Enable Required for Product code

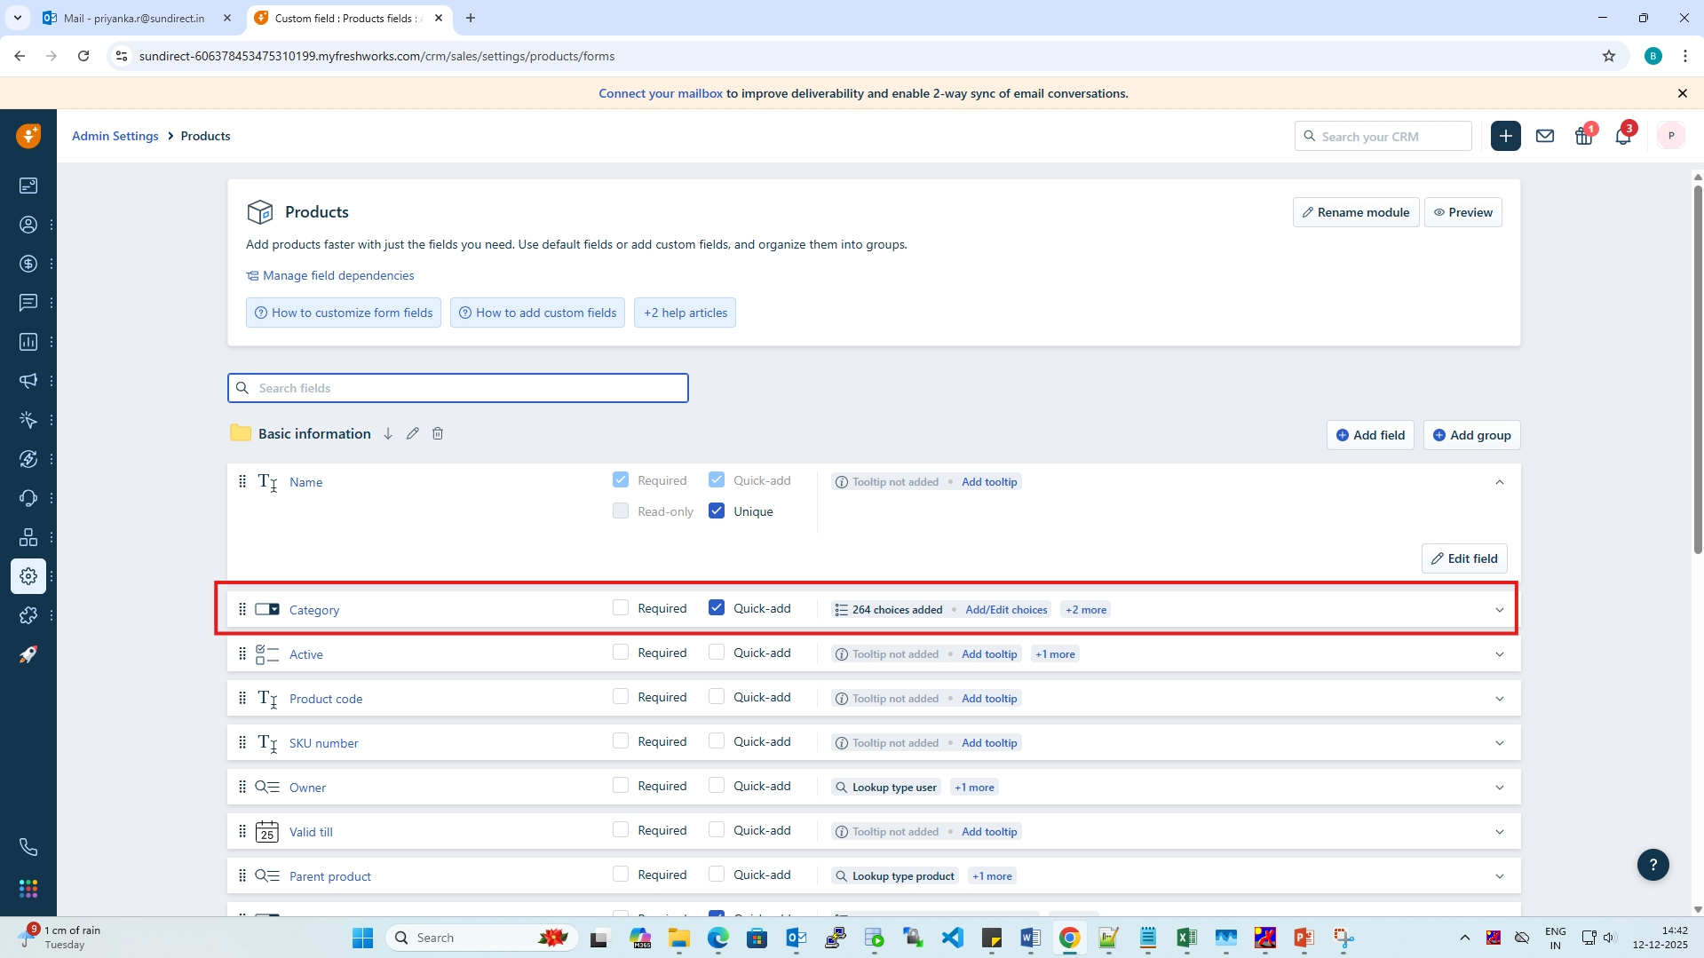click(621, 696)
